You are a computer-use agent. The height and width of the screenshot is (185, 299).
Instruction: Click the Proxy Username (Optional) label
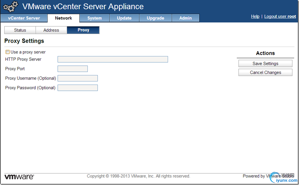pyautogui.click(x=30, y=78)
